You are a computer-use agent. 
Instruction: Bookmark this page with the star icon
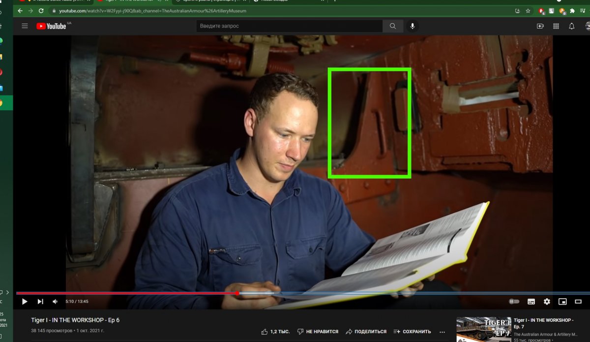pos(528,11)
